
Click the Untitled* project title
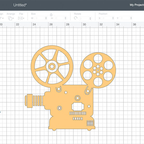[x=20, y=5]
